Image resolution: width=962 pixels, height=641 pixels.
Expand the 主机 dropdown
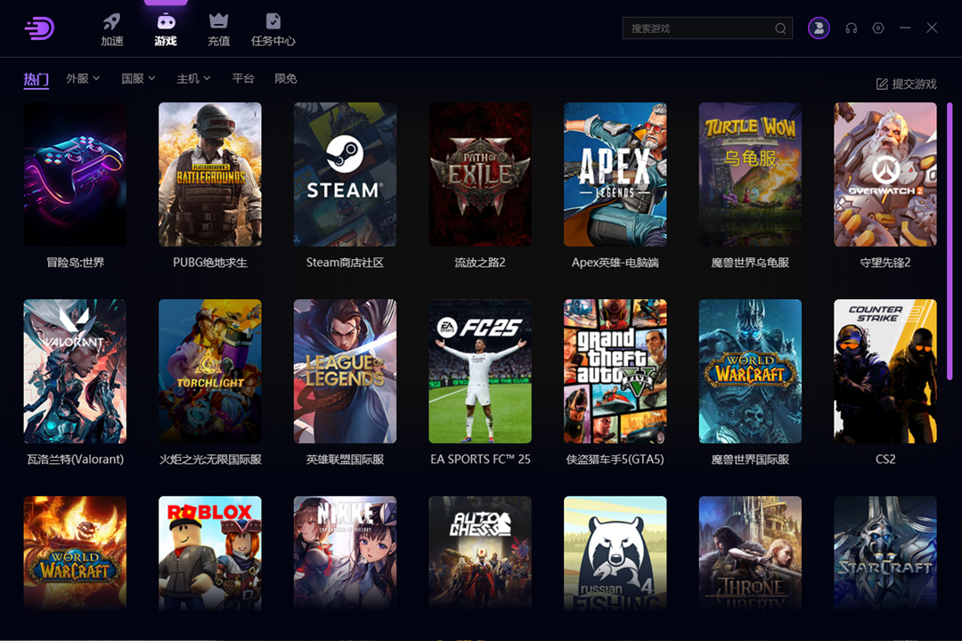coord(193,78)
